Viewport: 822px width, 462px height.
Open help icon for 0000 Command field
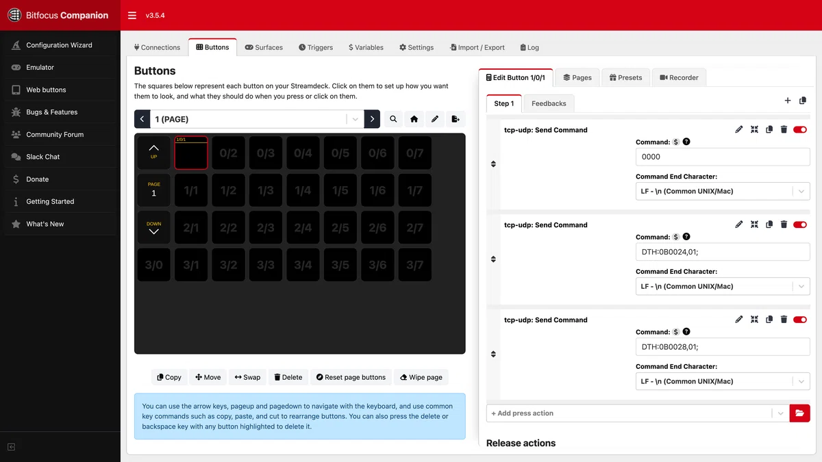pyautogui.click(x=686, y=142)
